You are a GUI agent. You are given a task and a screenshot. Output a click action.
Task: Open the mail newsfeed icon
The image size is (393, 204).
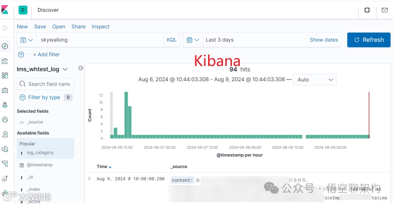pyautogui.click(x=385, y=10)
